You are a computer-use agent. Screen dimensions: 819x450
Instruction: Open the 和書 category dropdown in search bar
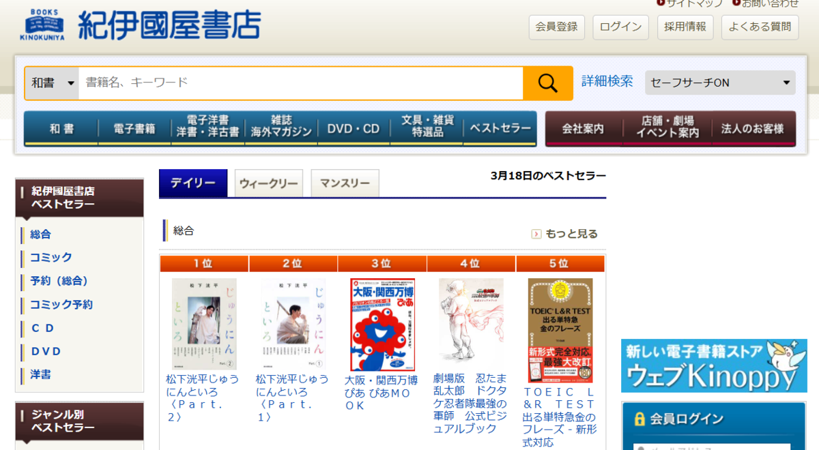[x=52, y=83]
